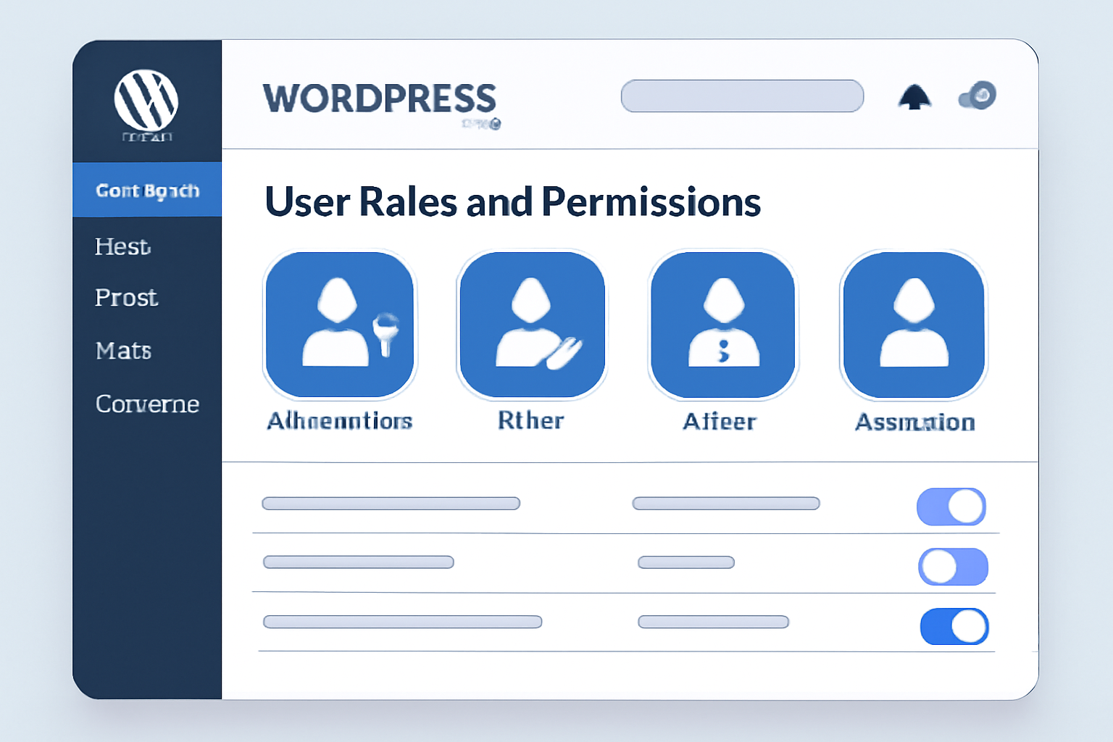Image resolution: width=1113 pixels, height=742 pixels.
Task: Open the Prost sidebar menu
Action: pyautogui.click(x=125, y=298)
